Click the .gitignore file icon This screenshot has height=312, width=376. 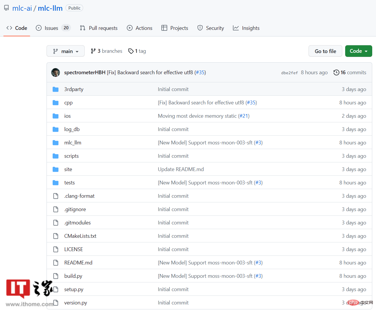point(56,209)
